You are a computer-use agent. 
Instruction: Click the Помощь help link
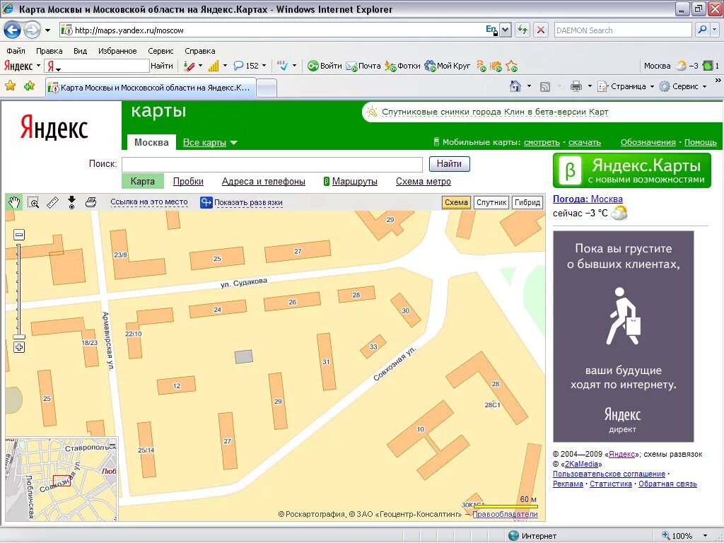click(701, 142)
